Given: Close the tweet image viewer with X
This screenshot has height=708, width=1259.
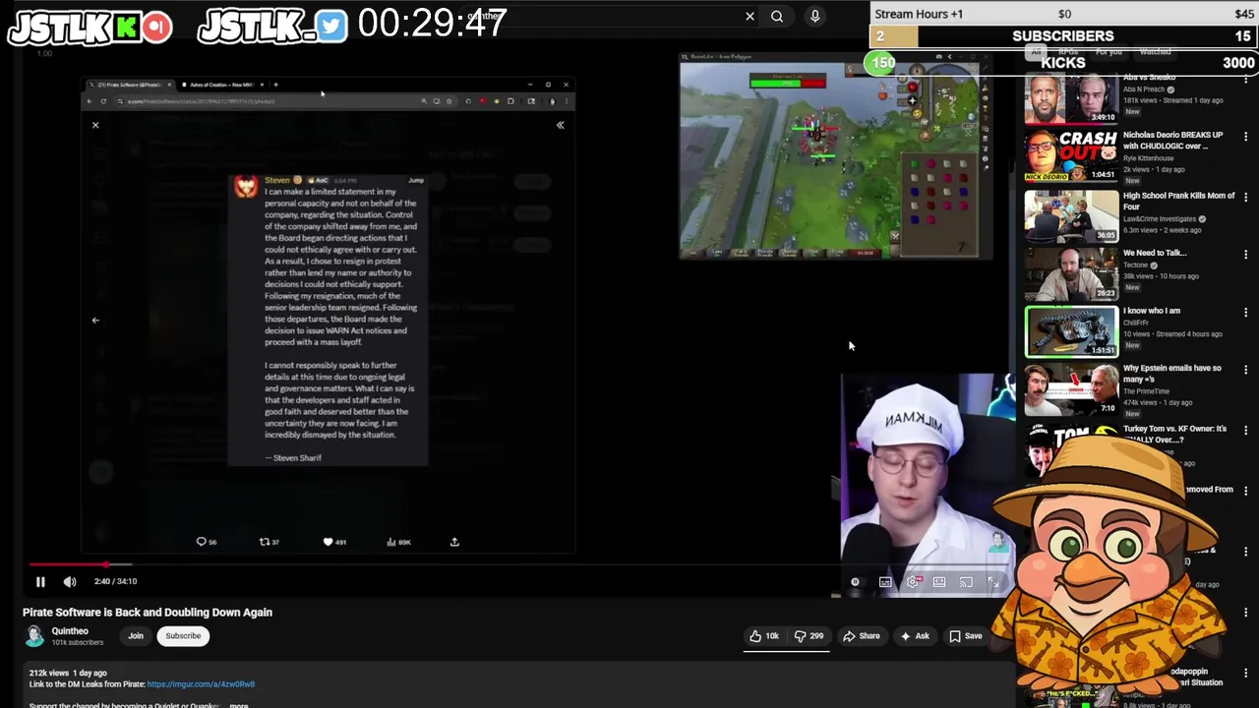Looking at the screenshot, I should pyautogui.click(x=95, y=125).
